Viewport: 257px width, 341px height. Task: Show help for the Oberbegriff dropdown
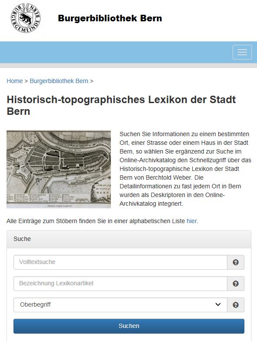click(236, 305)
